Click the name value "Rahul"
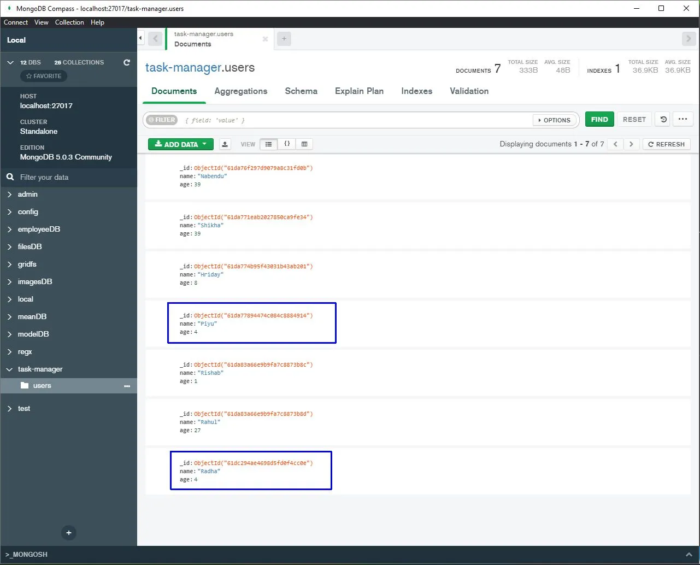Viewport: 700px width, 565px height. tap(209, 422)
